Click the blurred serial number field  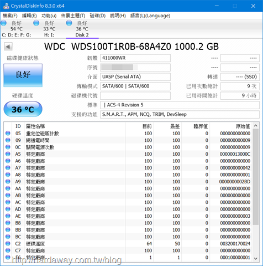[135, 68]
